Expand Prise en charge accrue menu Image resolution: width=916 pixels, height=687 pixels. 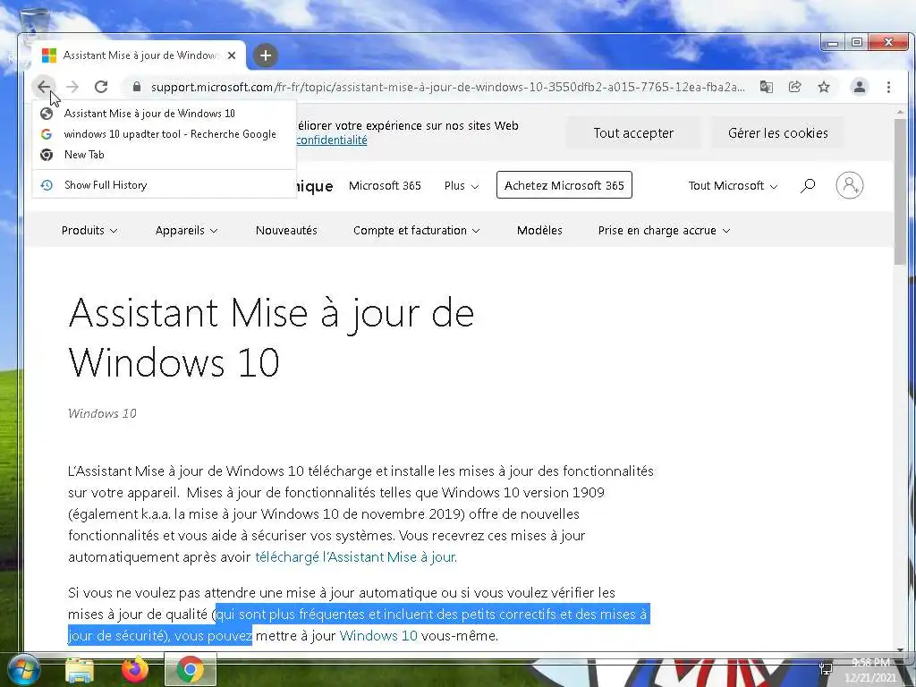(x=664, y=230)
